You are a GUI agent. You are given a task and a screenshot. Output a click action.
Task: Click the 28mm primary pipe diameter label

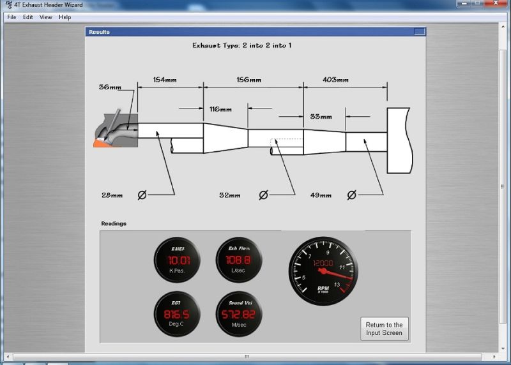click(x=112, y=195)
